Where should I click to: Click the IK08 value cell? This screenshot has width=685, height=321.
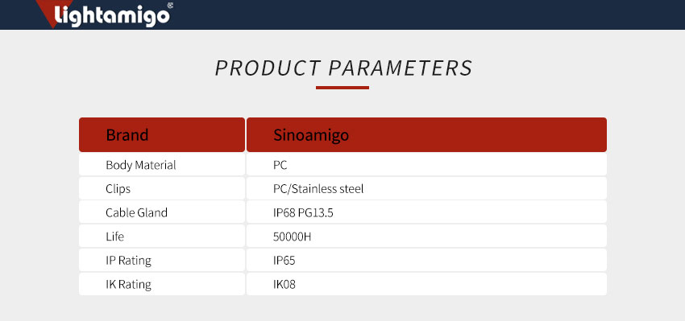pyautogui.click(x=426, y=284)
